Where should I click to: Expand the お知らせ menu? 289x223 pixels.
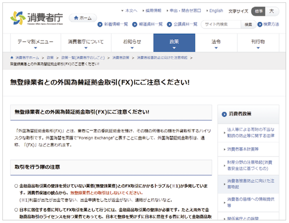(x=132, y=42)
